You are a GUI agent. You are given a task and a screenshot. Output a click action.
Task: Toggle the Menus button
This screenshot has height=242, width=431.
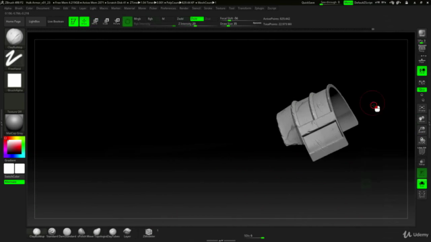[348, 3]
